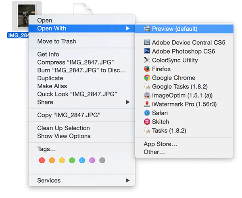Screen dimensions: 242x198
Task: Click the ColorSync Utility icon
Action: pyautogui.click(x=147, y=60)
